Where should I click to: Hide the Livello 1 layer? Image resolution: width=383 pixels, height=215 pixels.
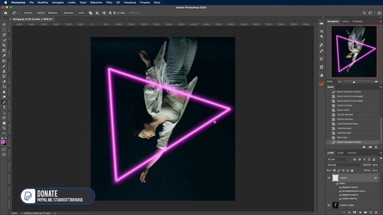[329, 178]
